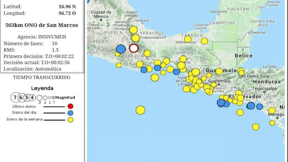
Task: Click the 'Decisión actual: T.O+00:02:56' line
Action: pos(37,62)
